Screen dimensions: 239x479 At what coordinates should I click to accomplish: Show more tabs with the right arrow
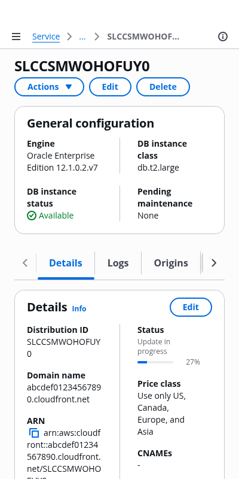(x=214, y=263)
